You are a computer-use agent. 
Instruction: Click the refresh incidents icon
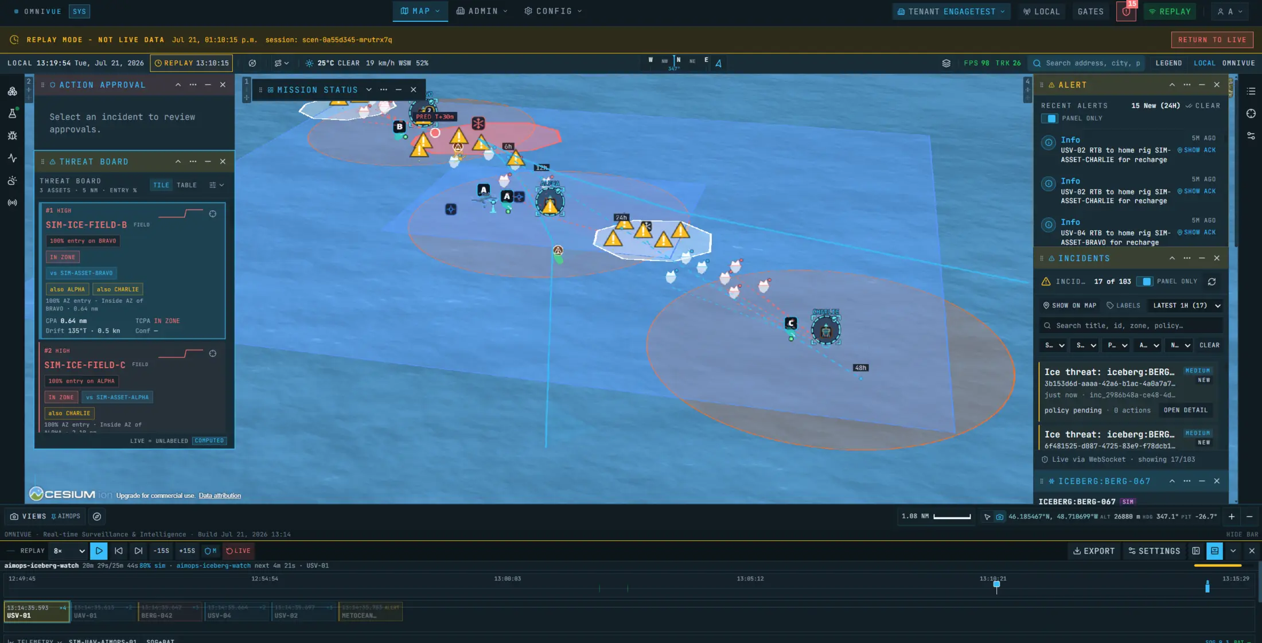pos(1212,282)
